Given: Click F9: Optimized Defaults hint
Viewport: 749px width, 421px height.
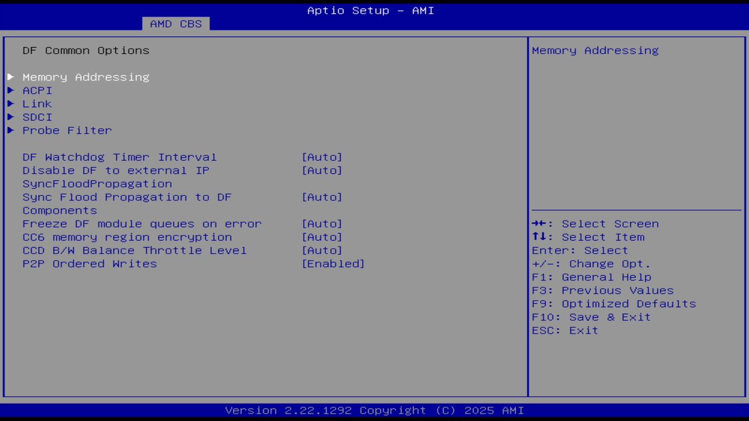Looking at the screenshot, I should (x=614, y=305).
